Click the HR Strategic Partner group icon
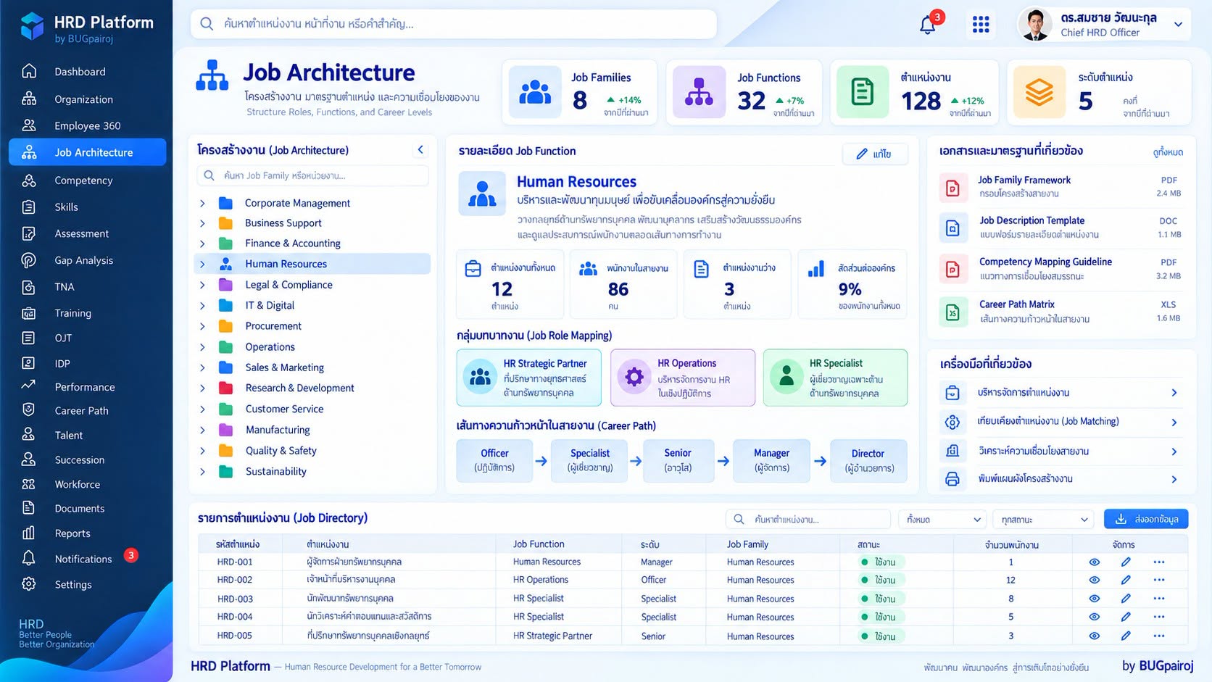This screenshot has width=1212, height=682. click(x=480, y=377)
